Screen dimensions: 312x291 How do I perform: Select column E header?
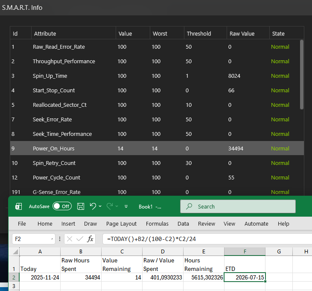coord(204,252)
